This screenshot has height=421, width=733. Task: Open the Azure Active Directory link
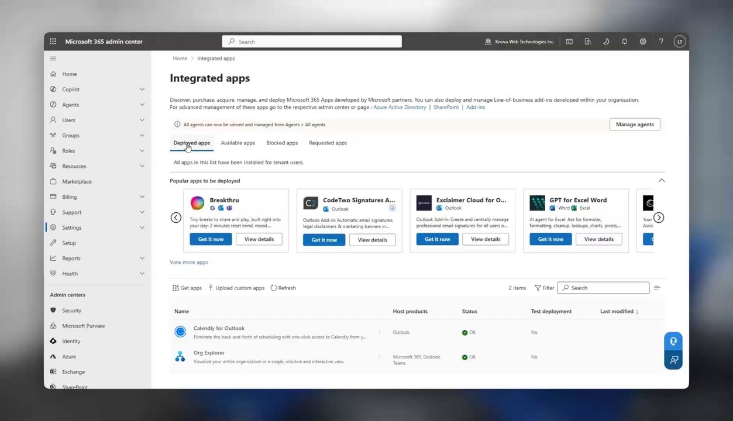click(400, 107)
